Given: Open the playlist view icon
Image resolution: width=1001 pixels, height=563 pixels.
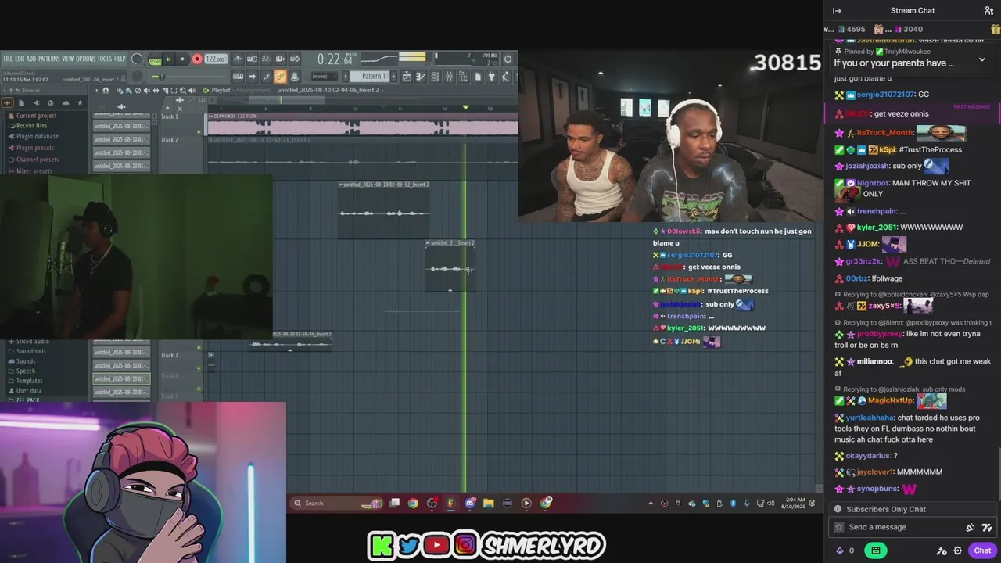Looking at the screenshot, I should coord(407,77).
